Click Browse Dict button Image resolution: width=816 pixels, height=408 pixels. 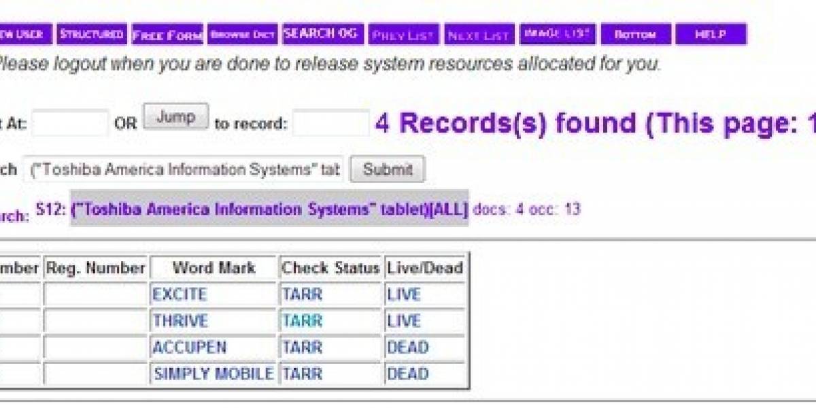243,35
